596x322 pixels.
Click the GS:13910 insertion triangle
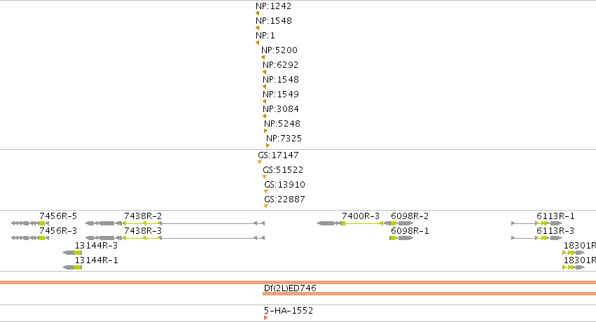pyautogui.click(x=266, y=191)
